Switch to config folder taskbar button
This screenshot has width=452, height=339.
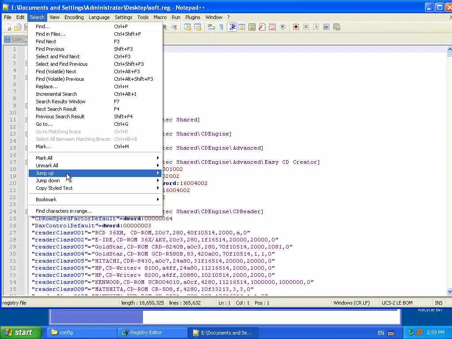click(81, 333)
